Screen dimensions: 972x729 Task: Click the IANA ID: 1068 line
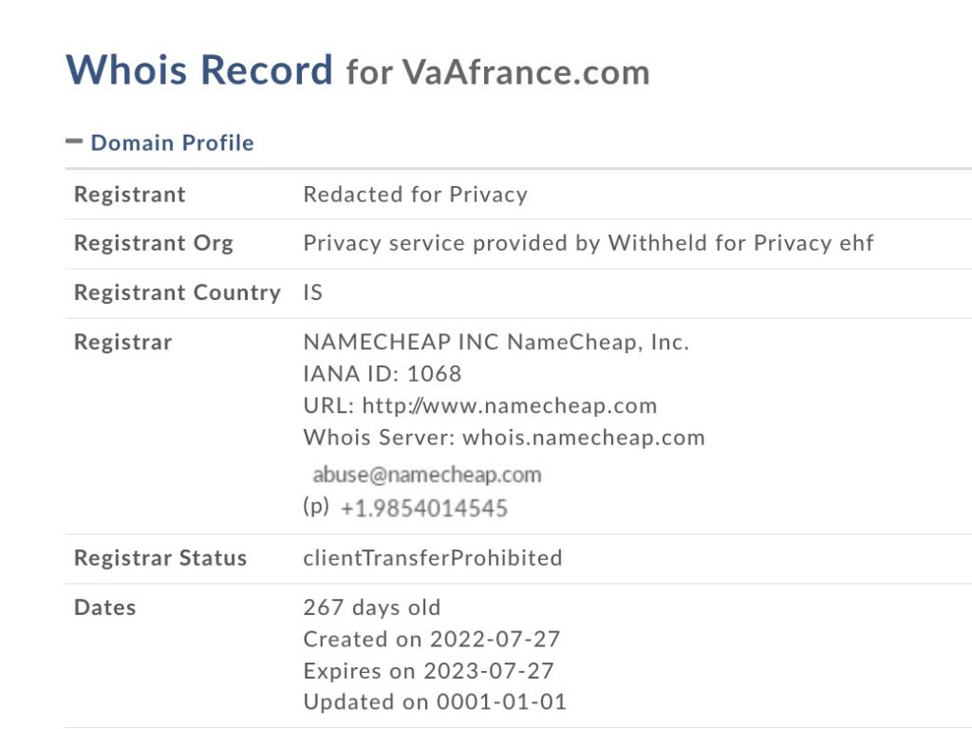(383, 374)
